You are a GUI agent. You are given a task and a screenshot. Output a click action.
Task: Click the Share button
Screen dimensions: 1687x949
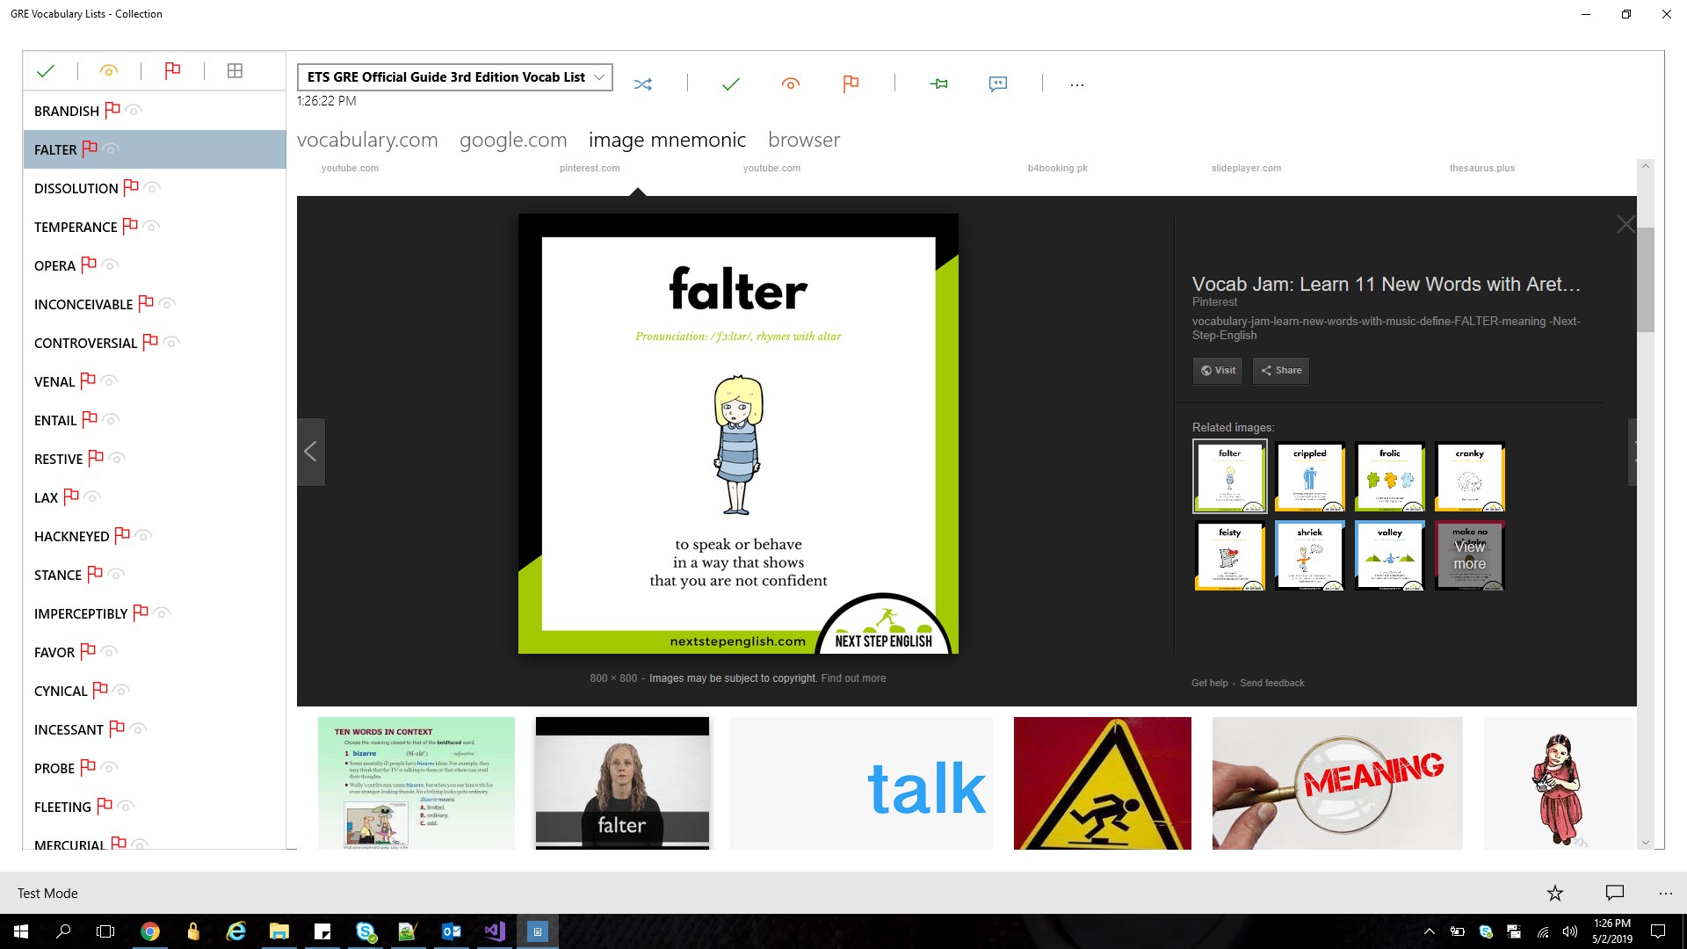pyautogui.click(x=1281, y=370)
